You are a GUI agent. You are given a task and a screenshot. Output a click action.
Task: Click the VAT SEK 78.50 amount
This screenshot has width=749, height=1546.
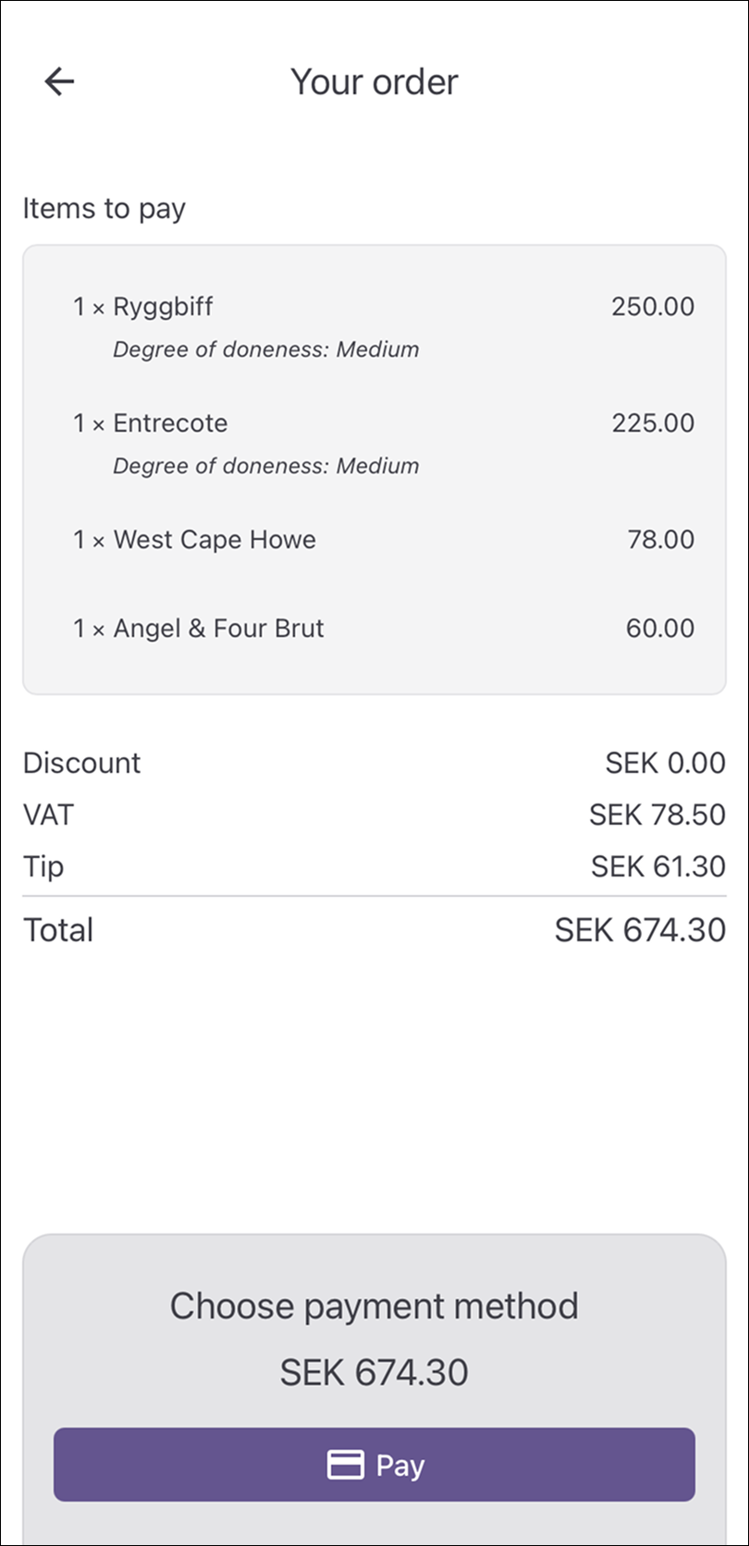657,815
